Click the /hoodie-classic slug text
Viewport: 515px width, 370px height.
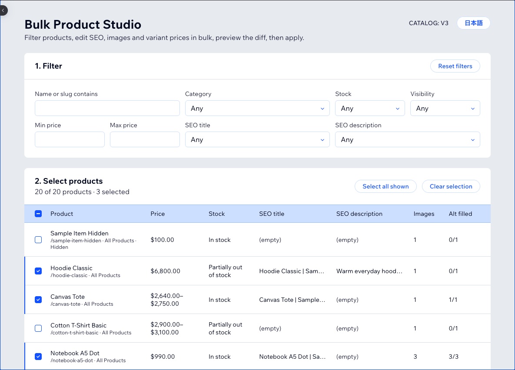click(69, 275)
